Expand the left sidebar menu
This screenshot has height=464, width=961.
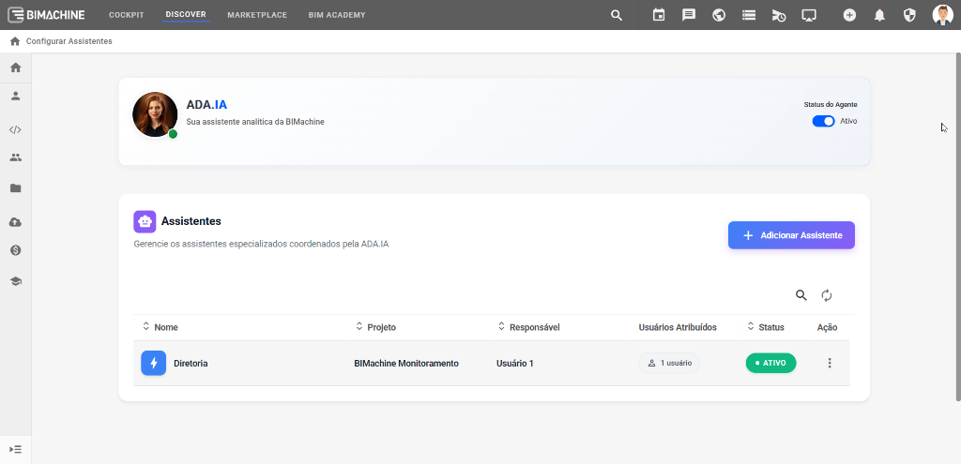[15, 450]
